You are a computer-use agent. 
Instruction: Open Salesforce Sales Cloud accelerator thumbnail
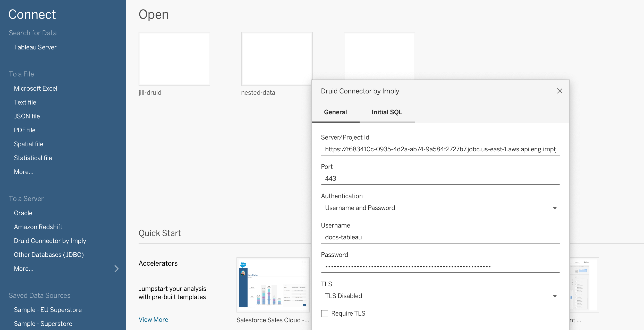click(273, 285)
